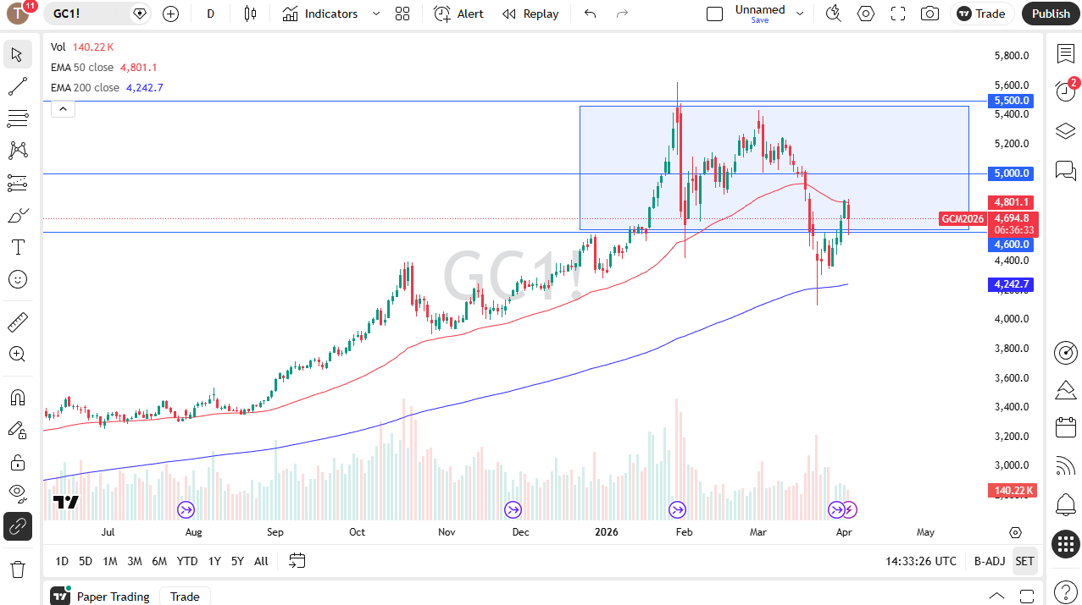Select the text annotation tool
Image resolution: width=1082 pixels, height=605 pixels.
click(x=17, y=247)
